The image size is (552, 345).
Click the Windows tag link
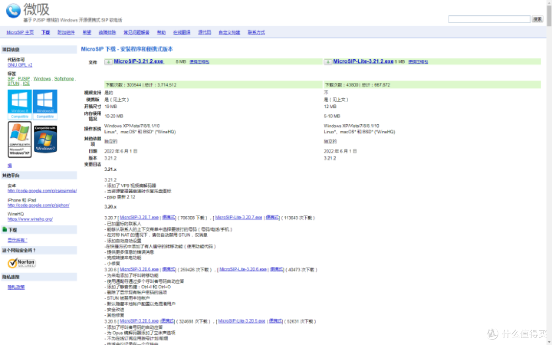(x=42, y=79)
